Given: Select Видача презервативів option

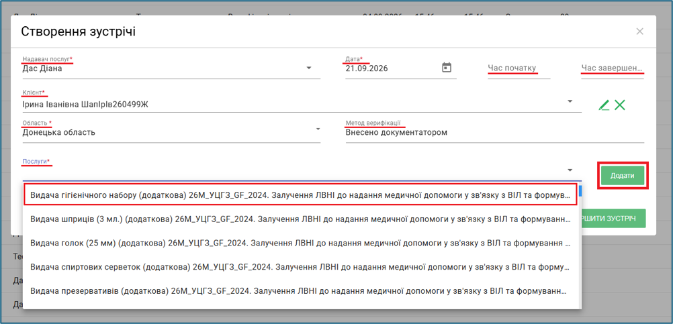Looking at the screenshot, I should [x=300, y=291].
